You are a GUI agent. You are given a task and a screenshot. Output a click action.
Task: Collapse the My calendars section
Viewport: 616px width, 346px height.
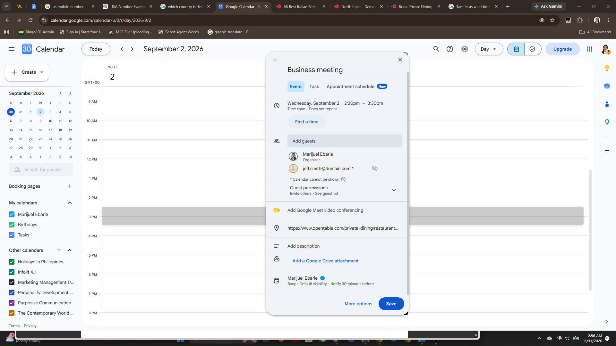(70, 203)
